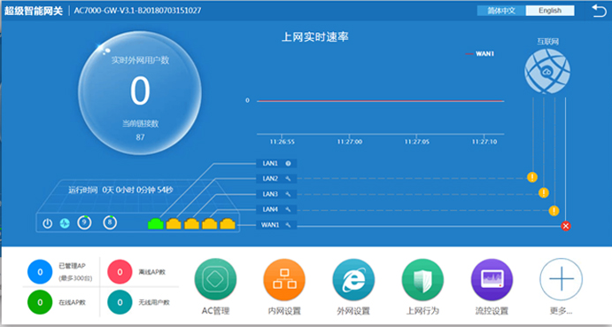Click the wrench icon beside LAN2
612x327 pixels.
click(288, 178)
